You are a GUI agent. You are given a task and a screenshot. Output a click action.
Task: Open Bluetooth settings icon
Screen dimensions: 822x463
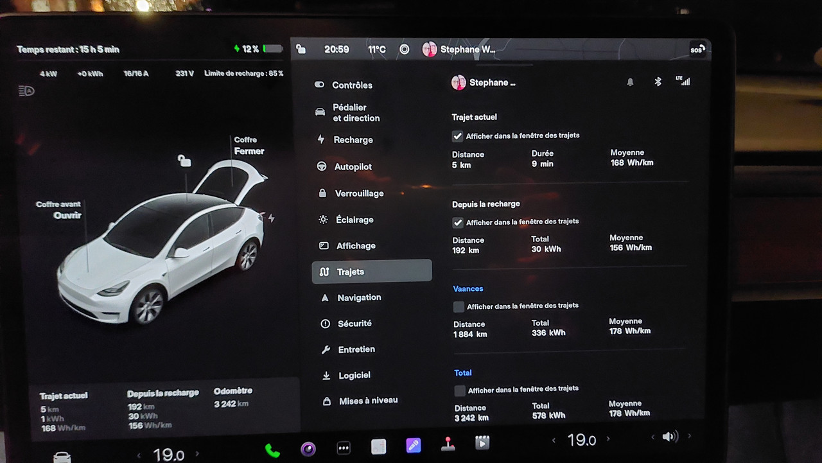tap(658, 82)
